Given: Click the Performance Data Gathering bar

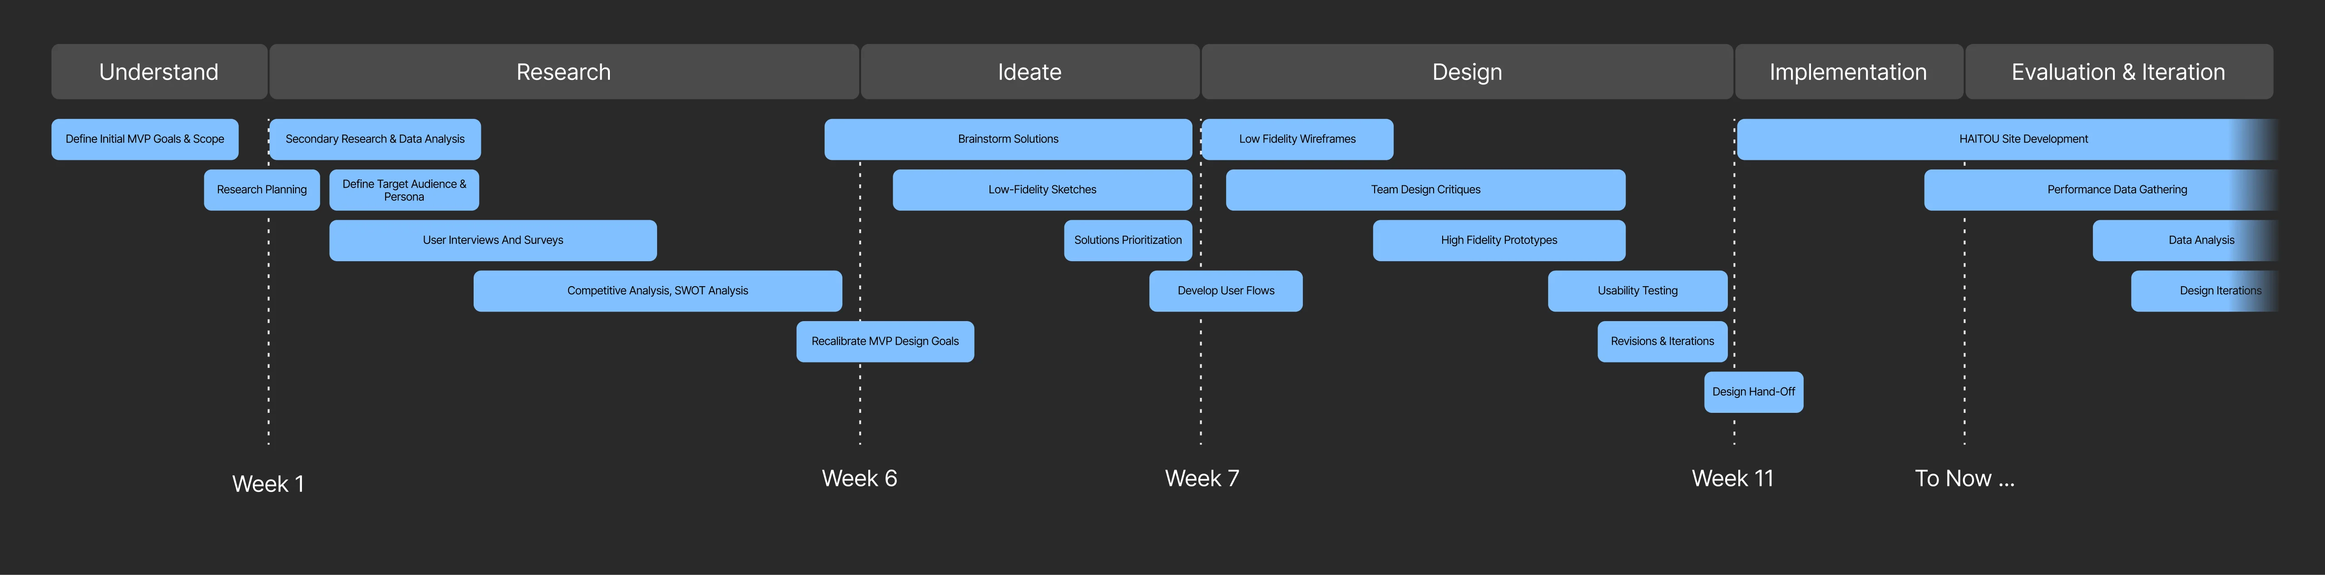Looking at the screenshot, I should (2101, 189).
